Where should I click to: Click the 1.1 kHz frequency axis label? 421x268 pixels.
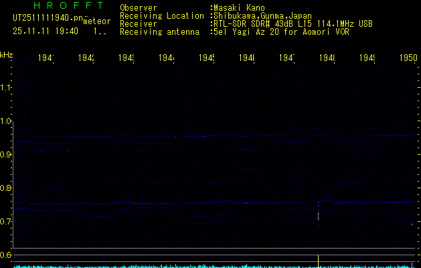pos(6,88)
